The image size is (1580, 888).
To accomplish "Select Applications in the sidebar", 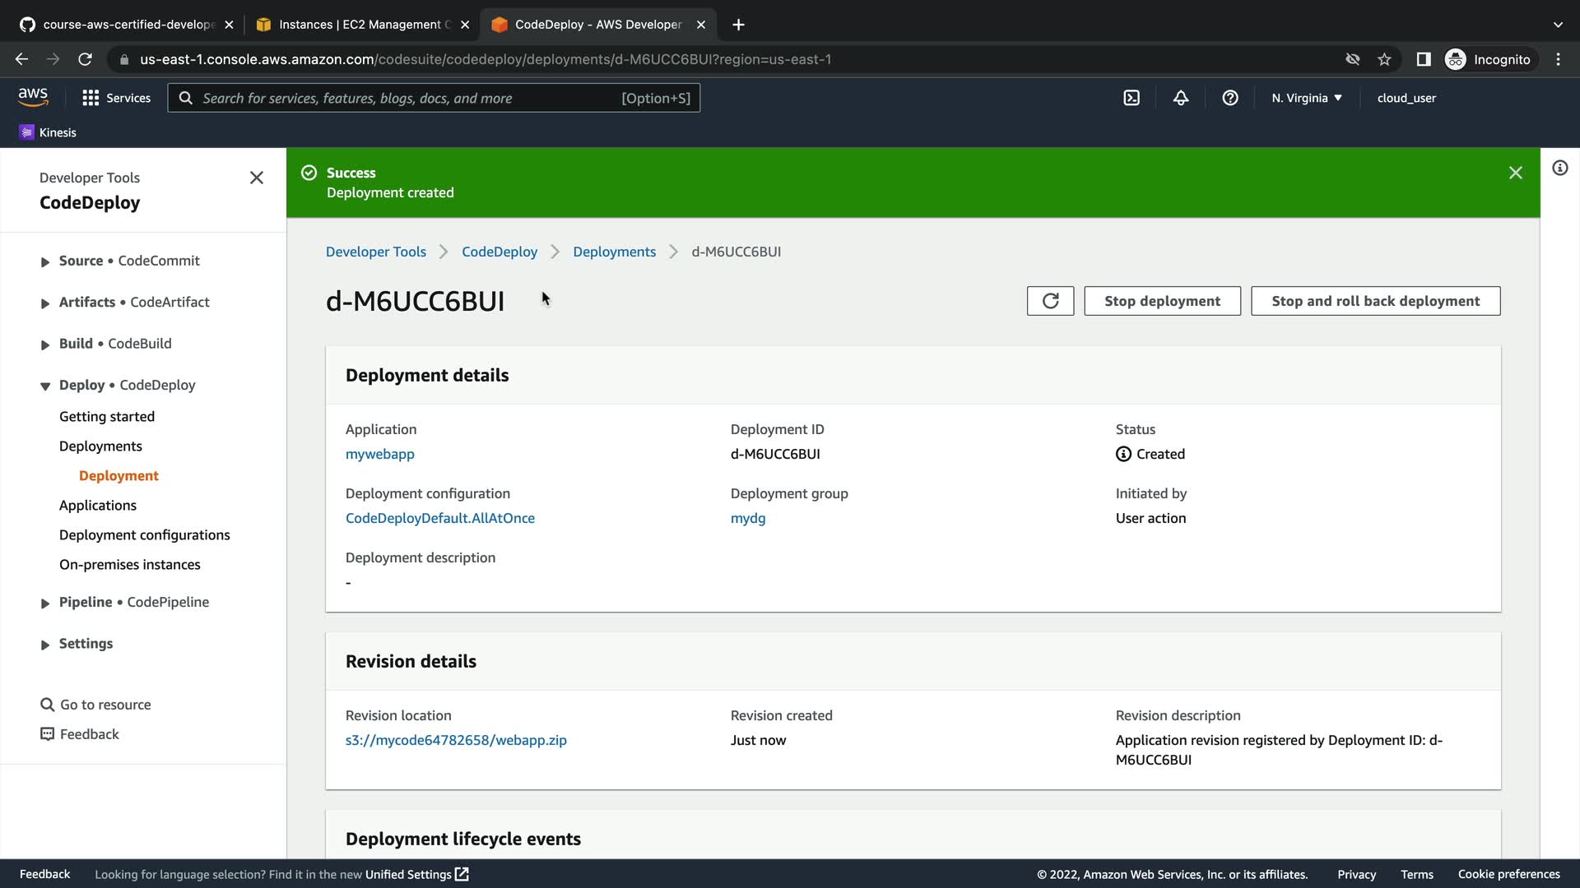I will (97, 505).
